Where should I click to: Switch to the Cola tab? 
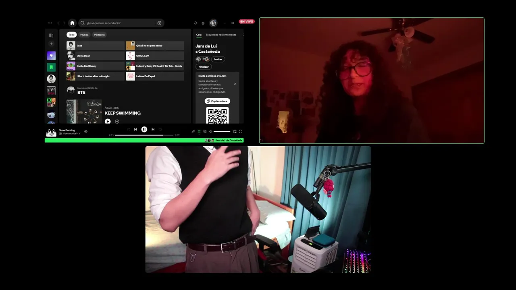tap(199, 35)
